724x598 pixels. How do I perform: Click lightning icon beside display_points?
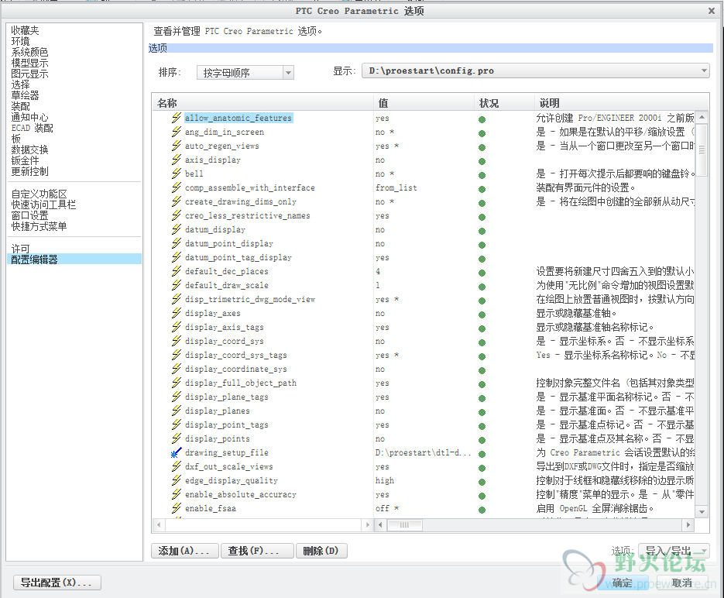[177, 438]
